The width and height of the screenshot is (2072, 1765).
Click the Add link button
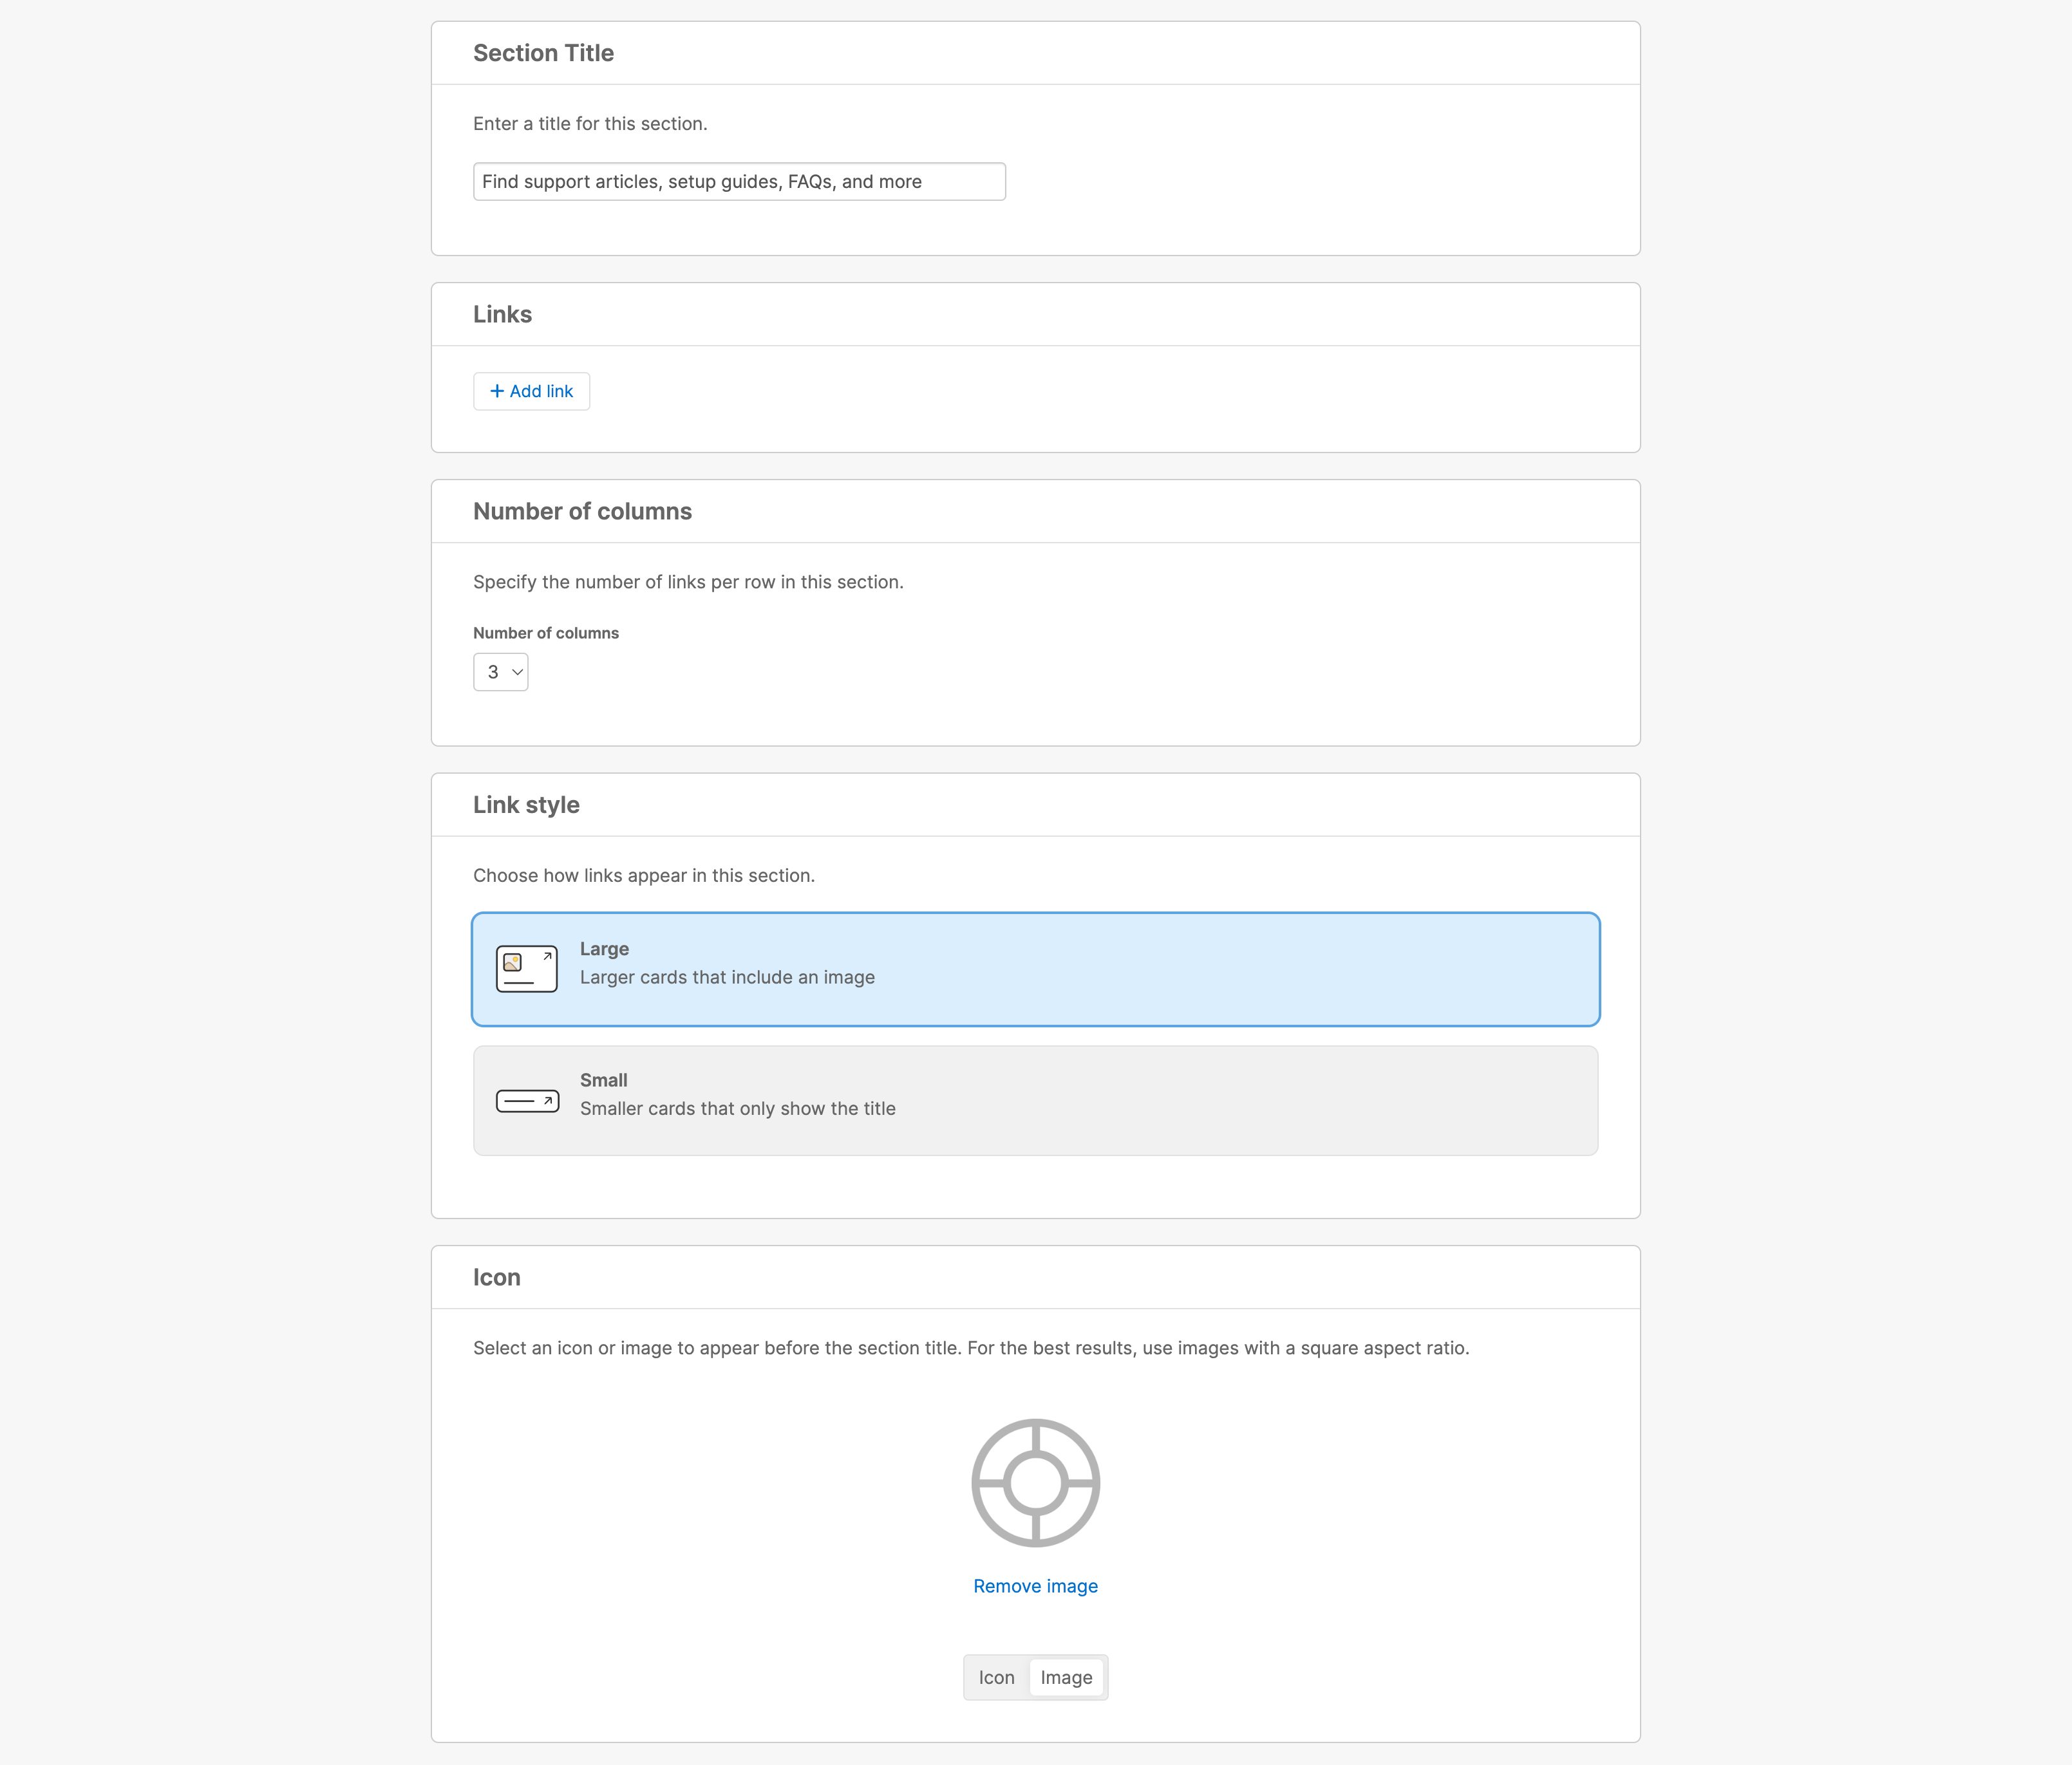[x=531, y=391]
